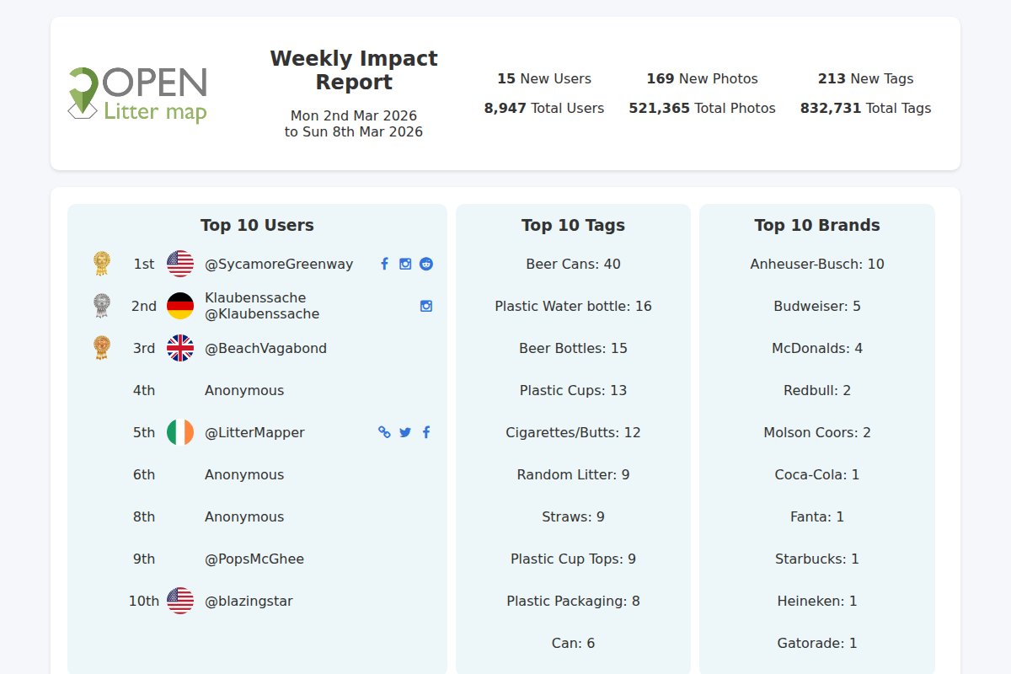Select user @LitterMapper
Image resolution: width=1011 pixels, height=674 pixels.
[x=254, y=432]
